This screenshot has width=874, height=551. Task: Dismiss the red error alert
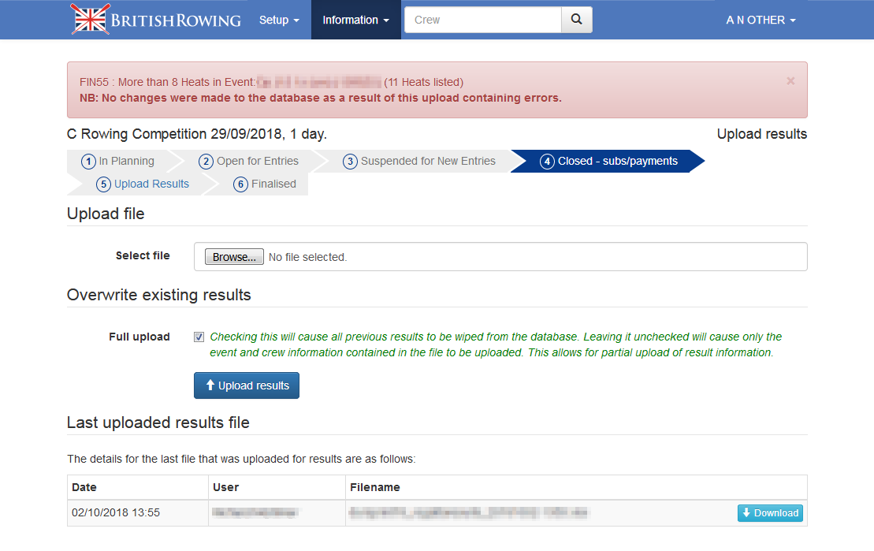[790, 81]
